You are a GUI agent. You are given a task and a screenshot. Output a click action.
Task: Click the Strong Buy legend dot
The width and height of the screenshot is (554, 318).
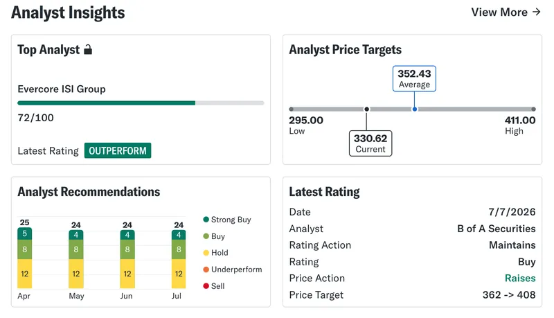[x=206, y=220]
